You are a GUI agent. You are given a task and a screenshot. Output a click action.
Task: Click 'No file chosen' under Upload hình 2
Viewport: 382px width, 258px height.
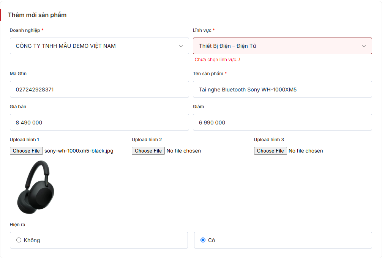(184, 151)
